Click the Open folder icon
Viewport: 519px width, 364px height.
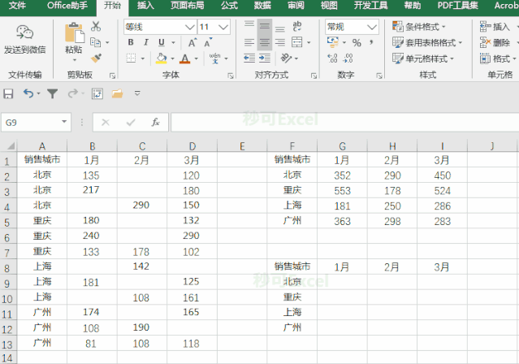(x=117, y=93)
